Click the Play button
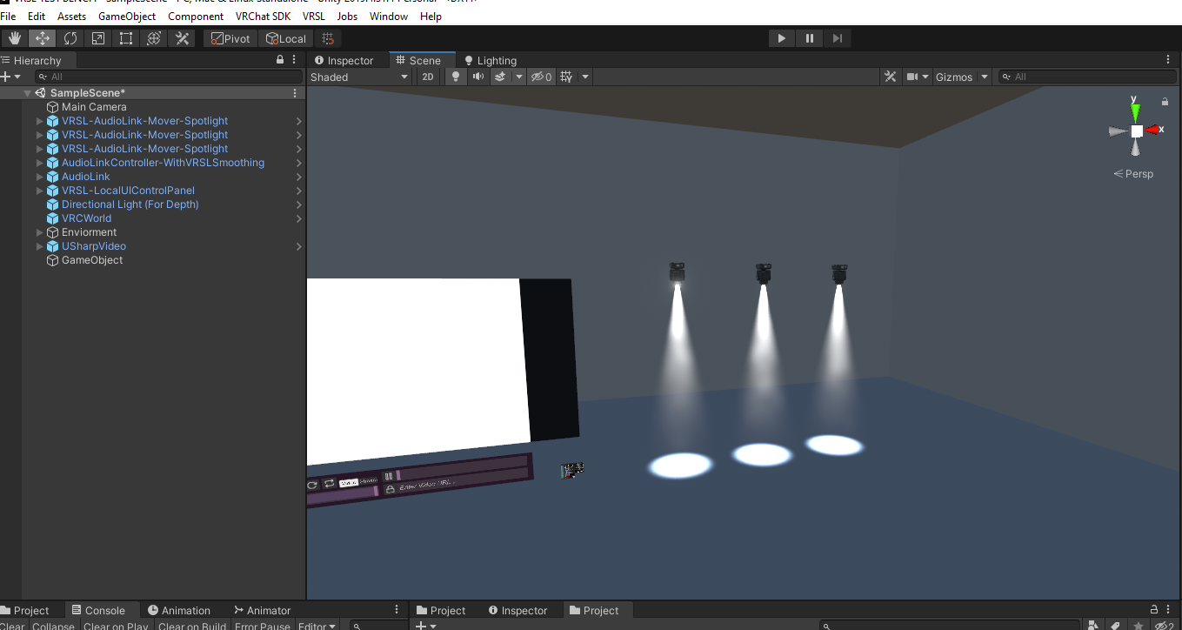Viewport: 1182px width, 630px height. click(x=782, y=38)
